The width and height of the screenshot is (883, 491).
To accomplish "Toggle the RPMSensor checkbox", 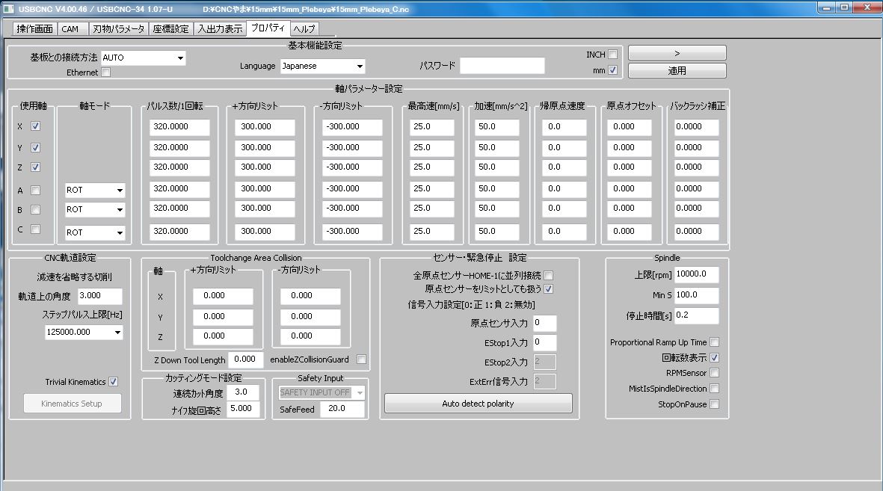I will (714, 373).
